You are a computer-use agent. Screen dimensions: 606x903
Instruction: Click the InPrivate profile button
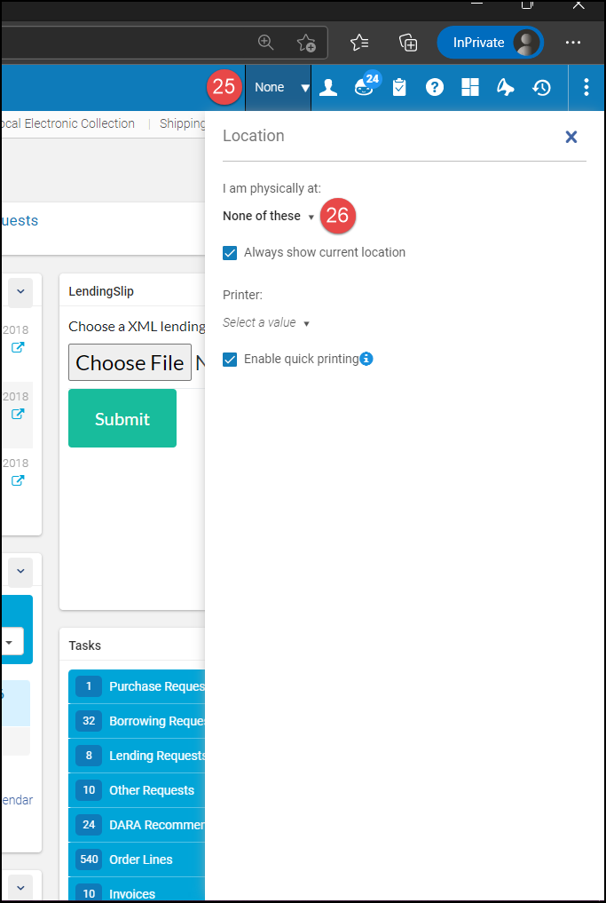click(x=491, y=43)
